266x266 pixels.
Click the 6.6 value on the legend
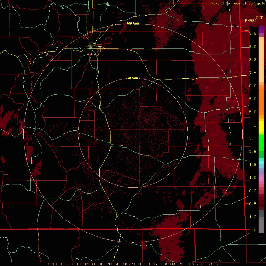[253, 86]
